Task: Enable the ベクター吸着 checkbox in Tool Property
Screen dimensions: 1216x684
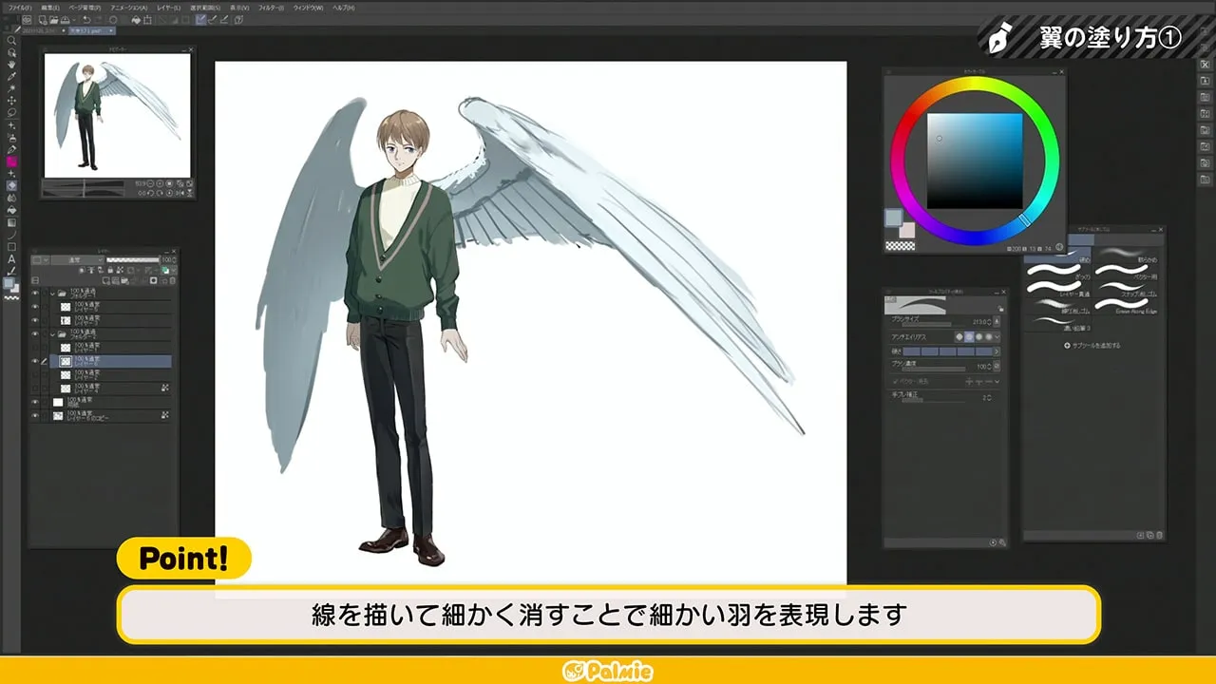Action: [895, 381]
